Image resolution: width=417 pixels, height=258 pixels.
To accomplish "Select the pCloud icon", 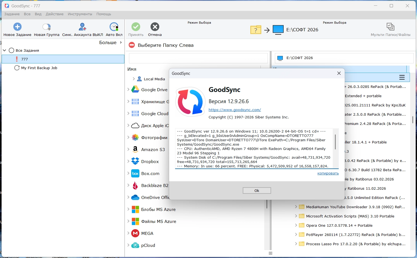I will (x=135, y=245).
